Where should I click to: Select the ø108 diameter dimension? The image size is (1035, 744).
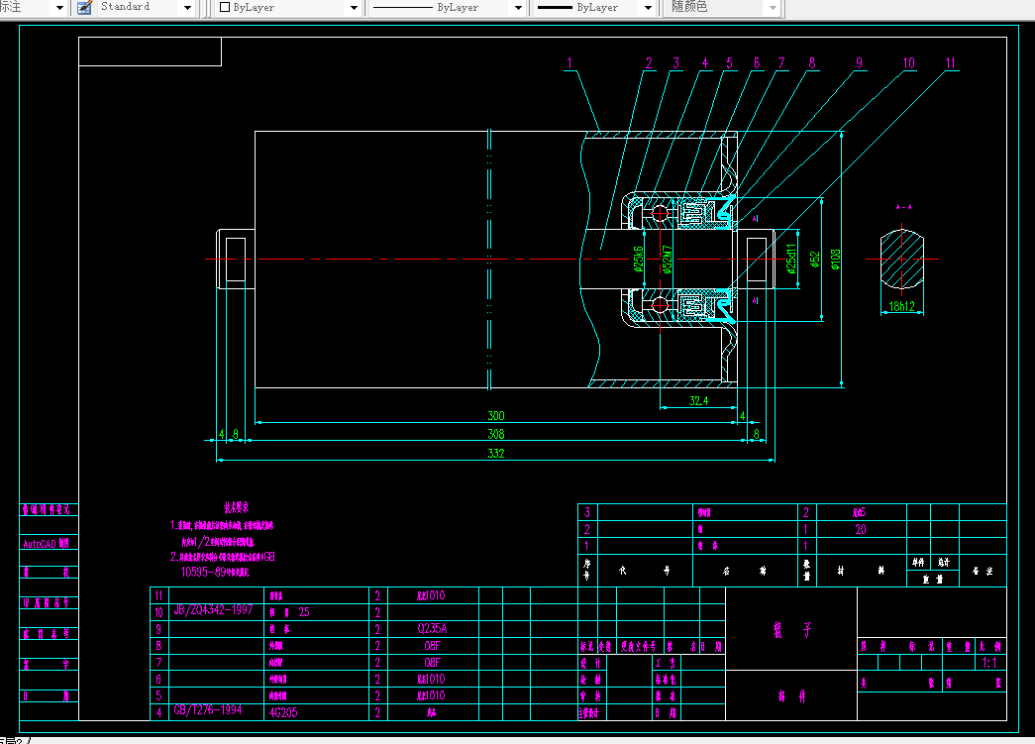point(836,260)
